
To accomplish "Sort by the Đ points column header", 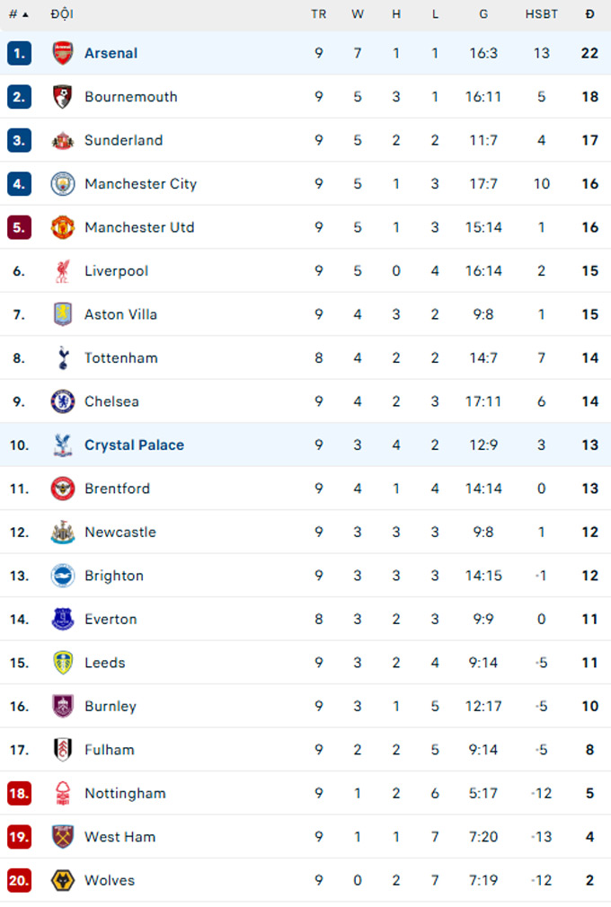I will pyautogui.click(x=589, y=14).
